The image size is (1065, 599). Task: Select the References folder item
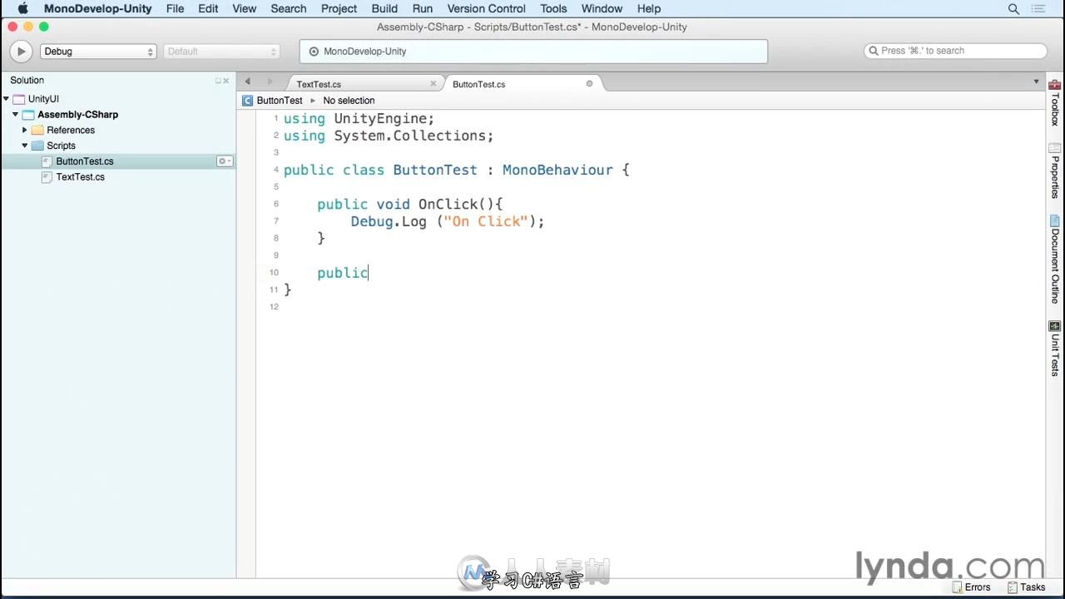tap(71, 130)
